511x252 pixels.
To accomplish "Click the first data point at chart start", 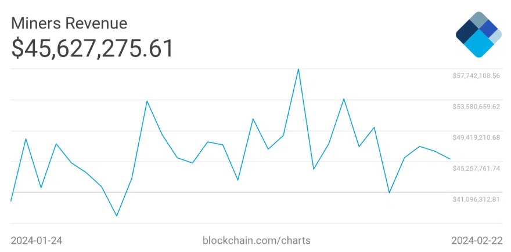I will (x=11, y=201).
